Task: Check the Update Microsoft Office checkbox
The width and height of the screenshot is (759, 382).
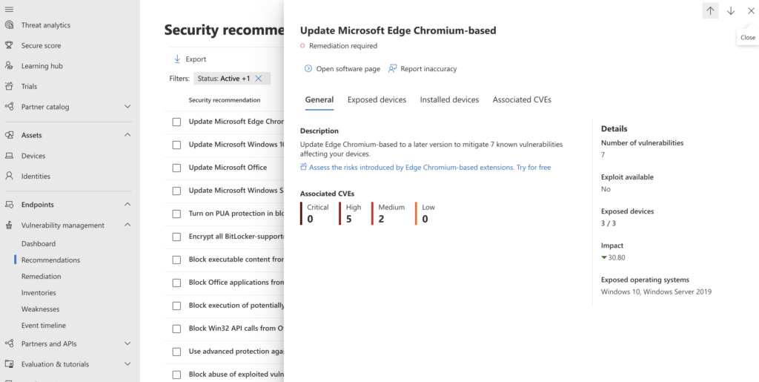Action: tap(176, 168)
